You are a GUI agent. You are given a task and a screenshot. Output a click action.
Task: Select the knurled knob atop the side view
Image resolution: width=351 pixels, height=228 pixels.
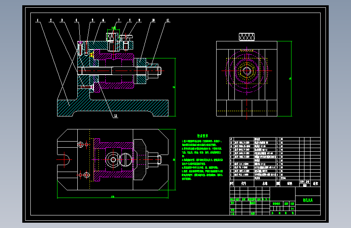coord(247,37)
